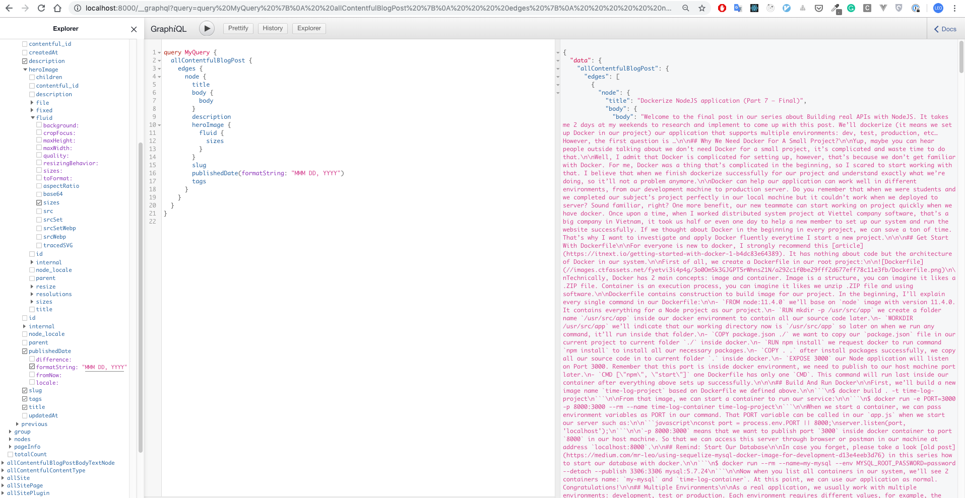Open the Pocket extension
The width and height of the screenshot is (965, 498).
point(819,8)
